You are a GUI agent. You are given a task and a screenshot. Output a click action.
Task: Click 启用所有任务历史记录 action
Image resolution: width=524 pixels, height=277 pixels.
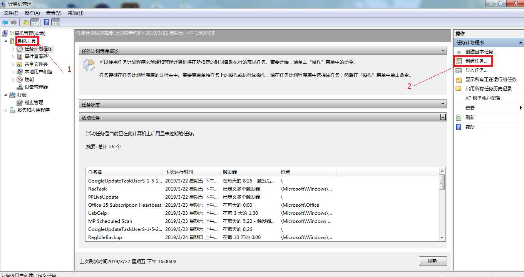point(488,89)
